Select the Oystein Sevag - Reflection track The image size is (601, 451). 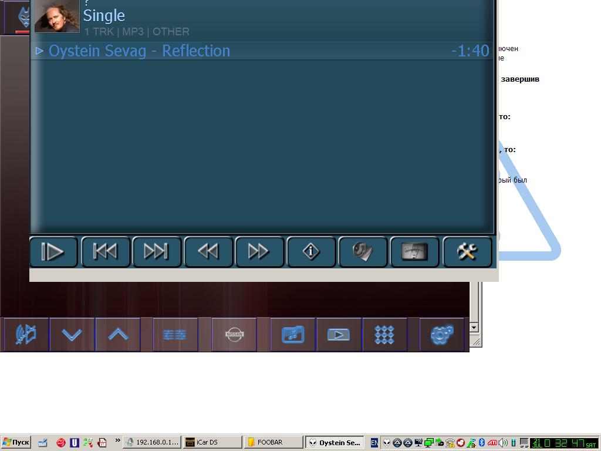click(x=139, y=51)
